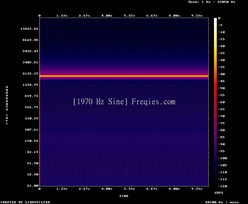This screenshot has height=204, width=248.
Task: Click the -120 dBFS scale label
Action: click(x=222, y=186)
